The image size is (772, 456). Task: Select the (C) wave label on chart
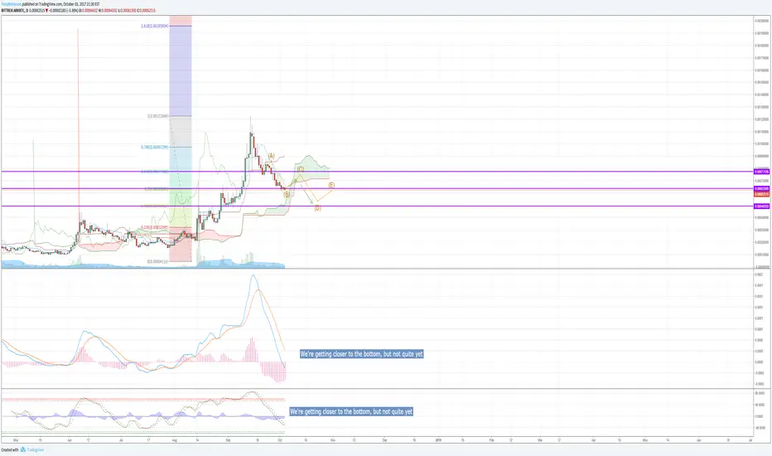coord(301,169)
